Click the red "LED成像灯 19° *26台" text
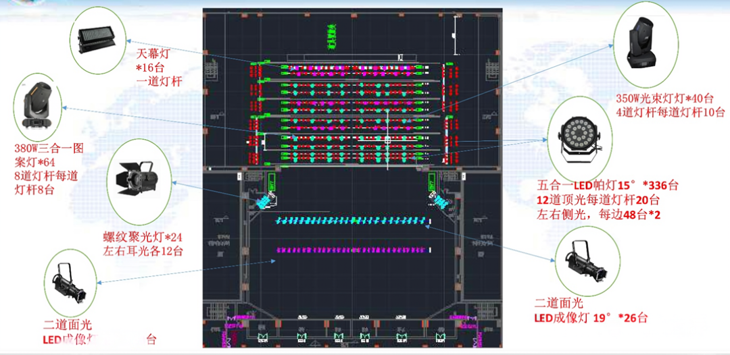Screen dimensions: 730x355 [x=591, y=317]
